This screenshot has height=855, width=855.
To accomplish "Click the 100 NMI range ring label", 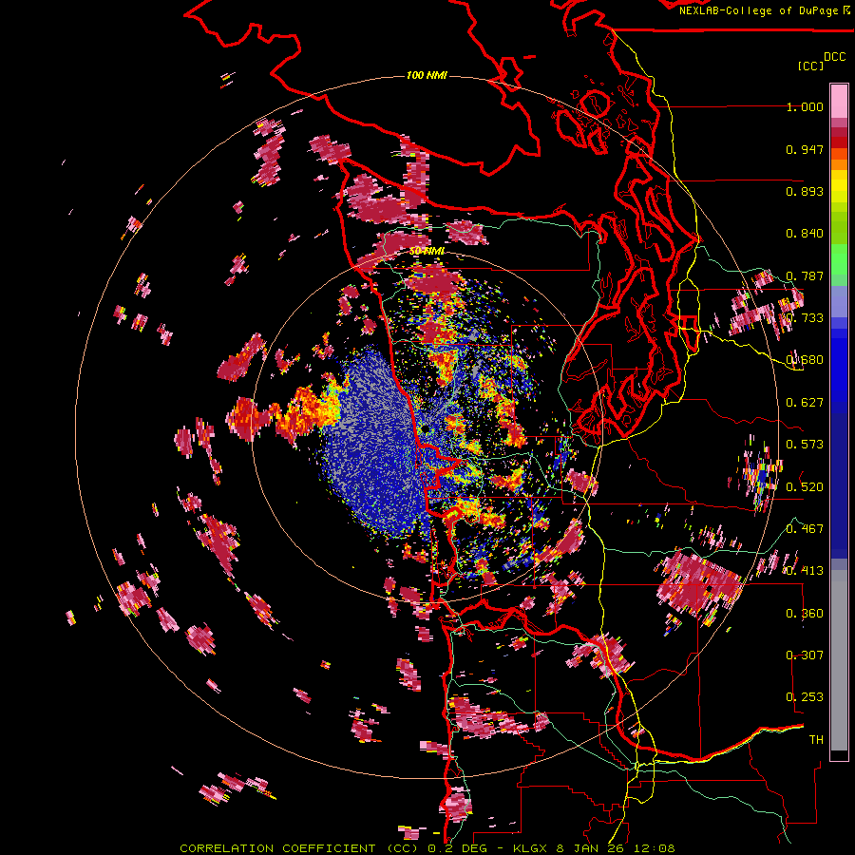I will pyautogui.click(x=427, y=75).
